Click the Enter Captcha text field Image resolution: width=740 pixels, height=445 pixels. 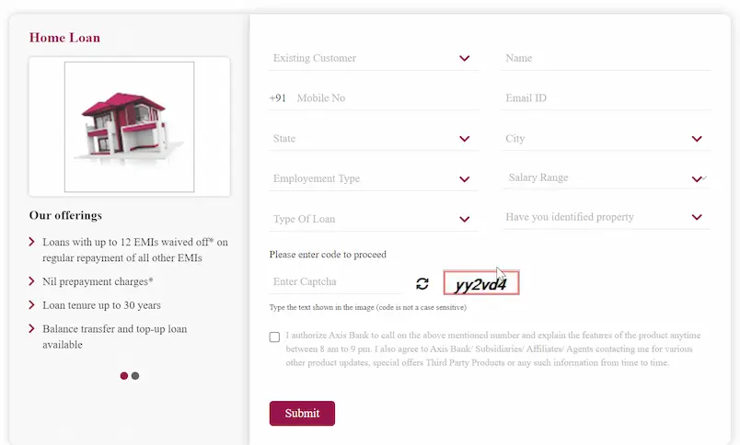(x=335, y=282)
